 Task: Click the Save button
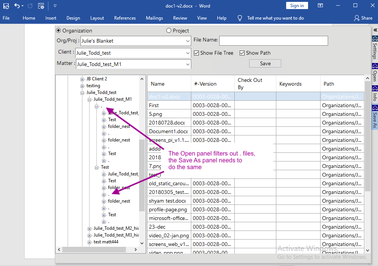pos(265,63)
